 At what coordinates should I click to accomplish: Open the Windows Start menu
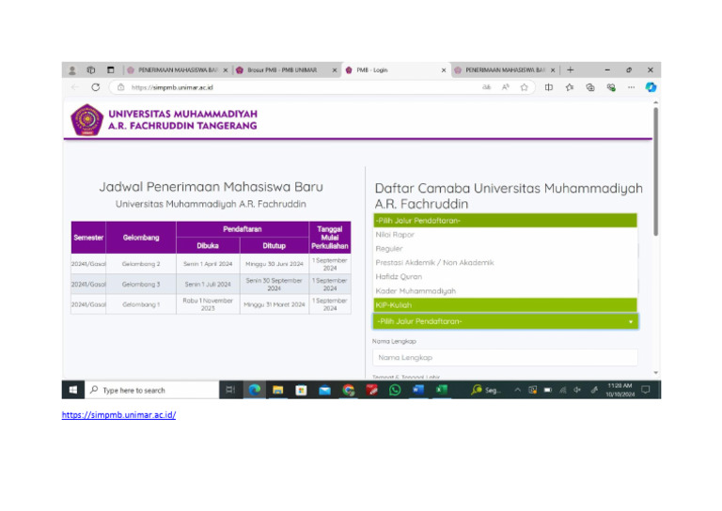coord(73,390)
